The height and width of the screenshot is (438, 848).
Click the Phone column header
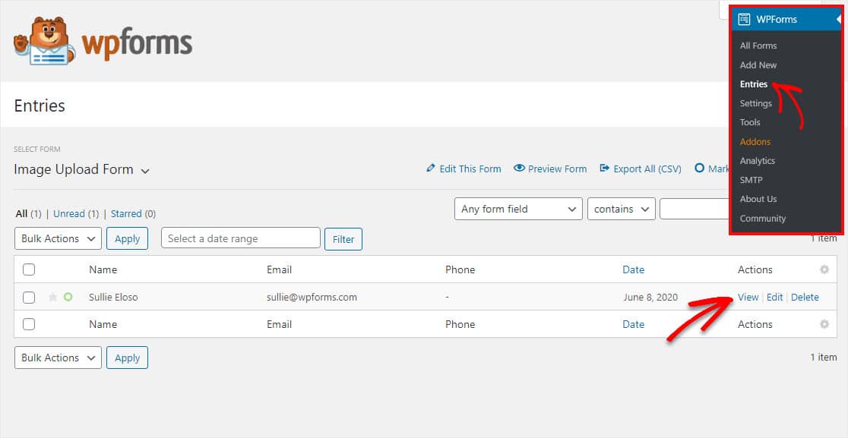pos(460,269)
